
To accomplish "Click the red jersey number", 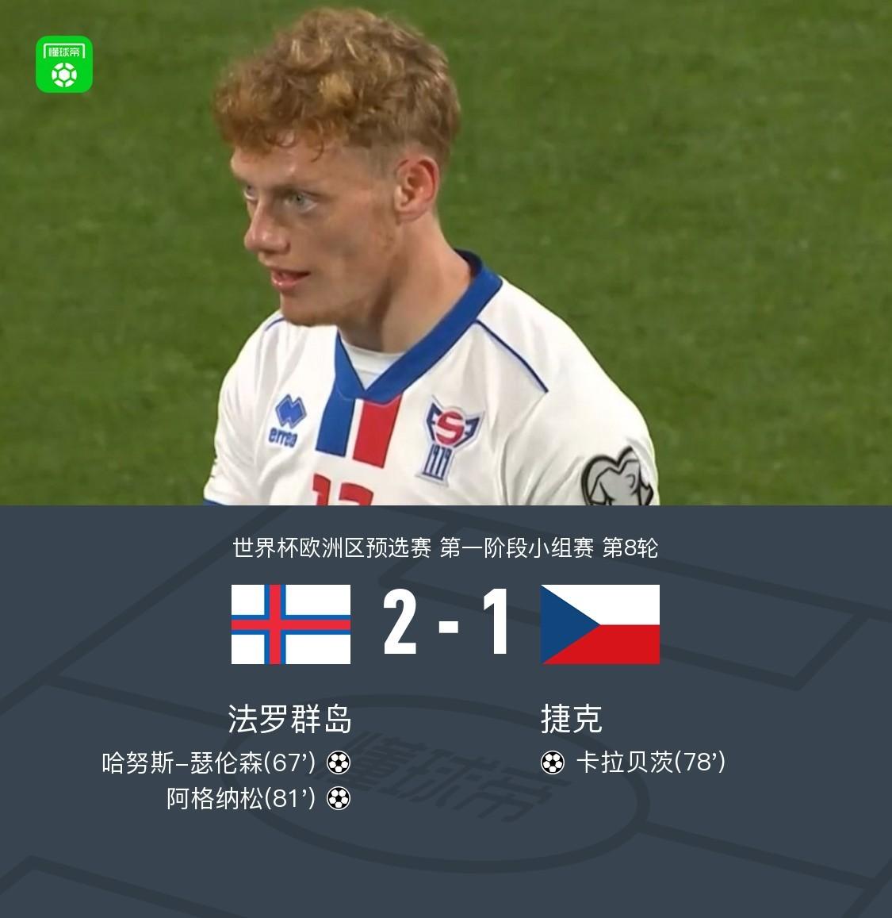I will [x=343, y=490].
